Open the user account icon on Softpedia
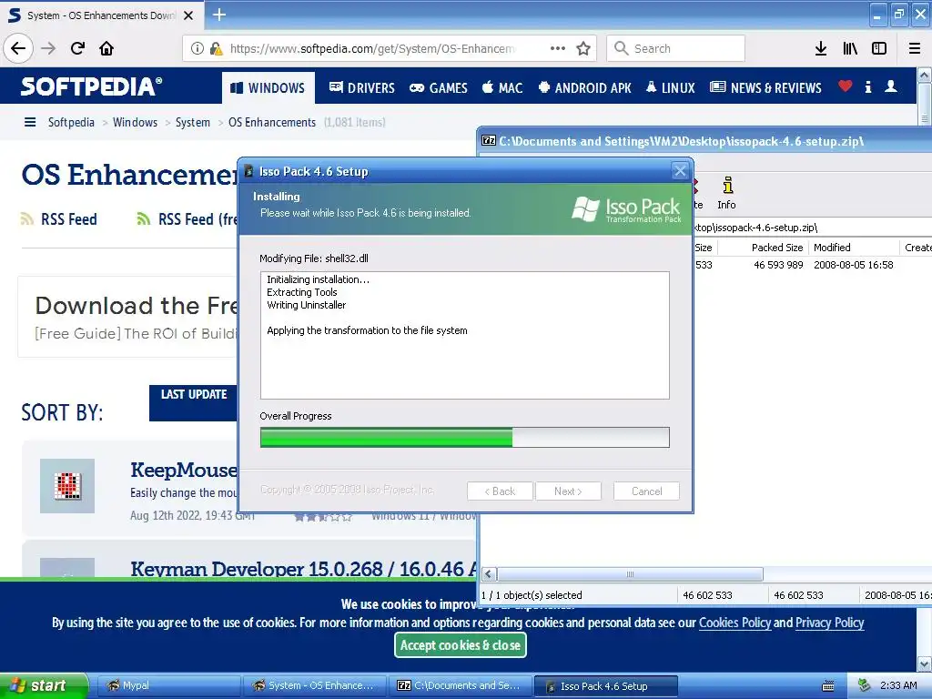Screen dimensions: 932x699 click(x=891, y=86)
